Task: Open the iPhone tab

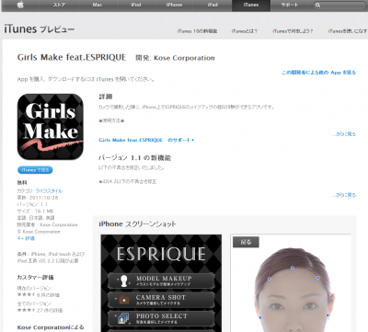Action: 174,5
